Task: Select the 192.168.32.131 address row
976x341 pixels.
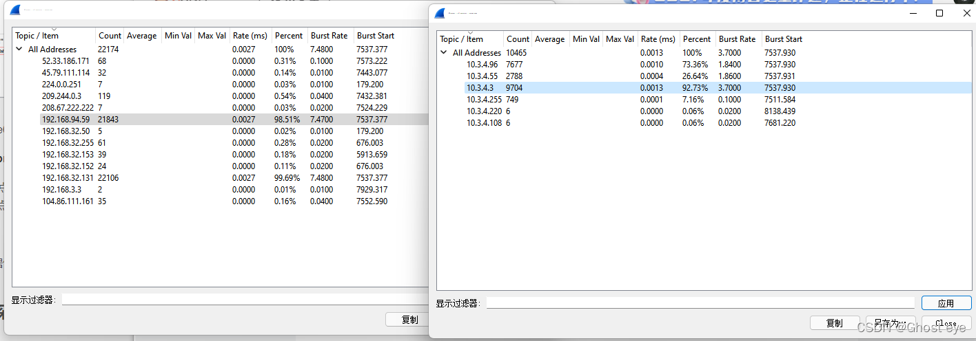Action: [68, 178]
